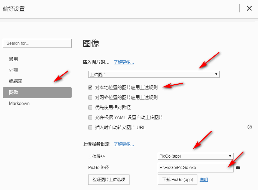
Task: Open the 编辑器 settings section
Action: click(x=16, y=81)
